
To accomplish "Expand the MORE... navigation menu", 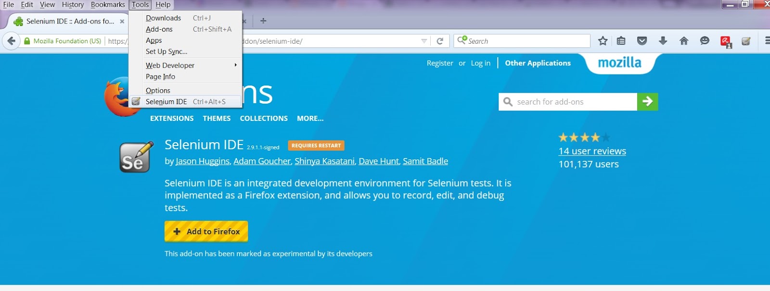I will point(310,118).
